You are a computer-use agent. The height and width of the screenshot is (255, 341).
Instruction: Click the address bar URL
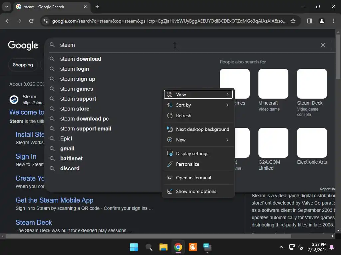click(x=169, y=21)
